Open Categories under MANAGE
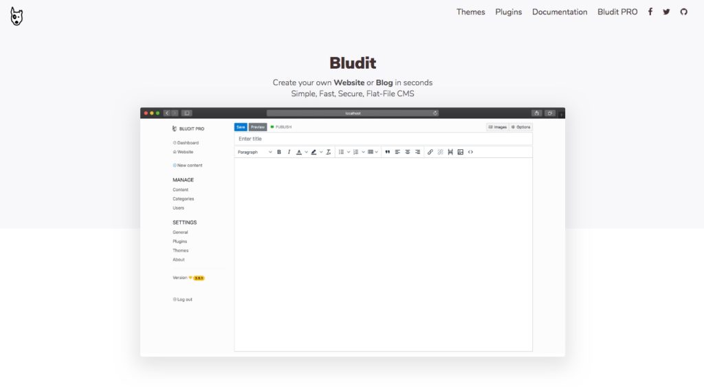 point(183,199)
